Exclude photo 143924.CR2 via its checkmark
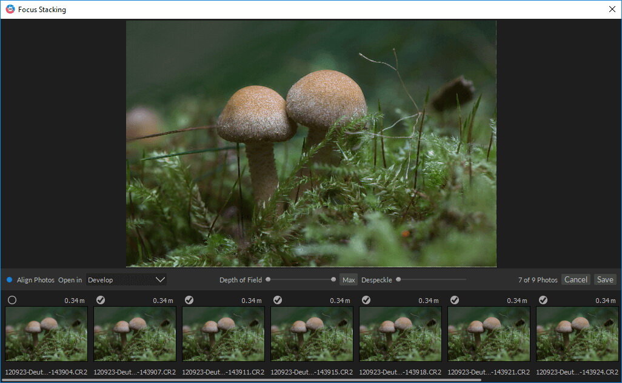Viewport: 622px width, 383px height. pos(543,300)
